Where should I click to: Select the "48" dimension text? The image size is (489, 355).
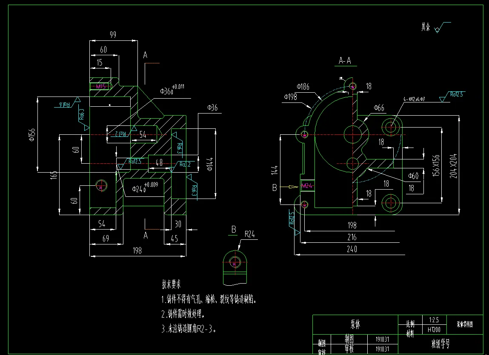coord(159,163)
